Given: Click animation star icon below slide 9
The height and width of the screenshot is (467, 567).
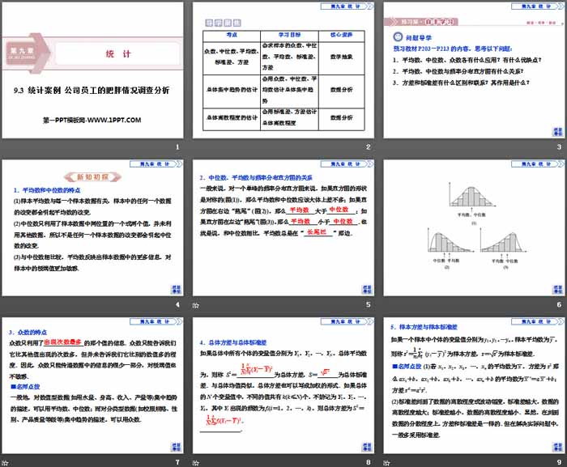Looking at the screenshot, I should 386,461.
